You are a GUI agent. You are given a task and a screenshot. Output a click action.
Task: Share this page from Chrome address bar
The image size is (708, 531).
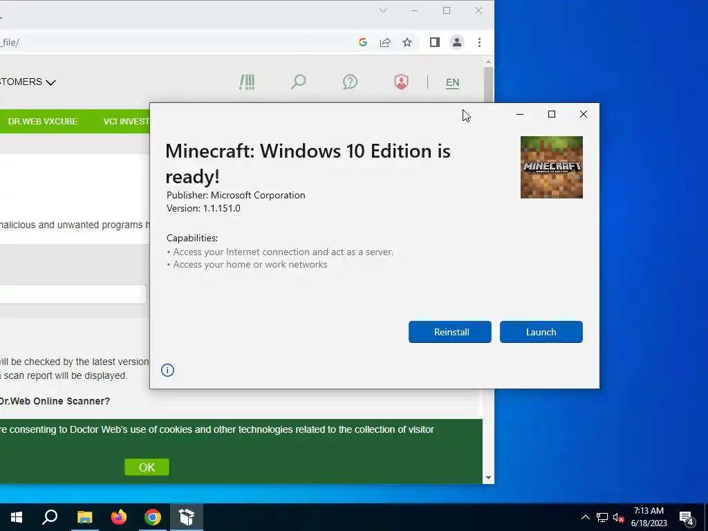pos(385,42)
